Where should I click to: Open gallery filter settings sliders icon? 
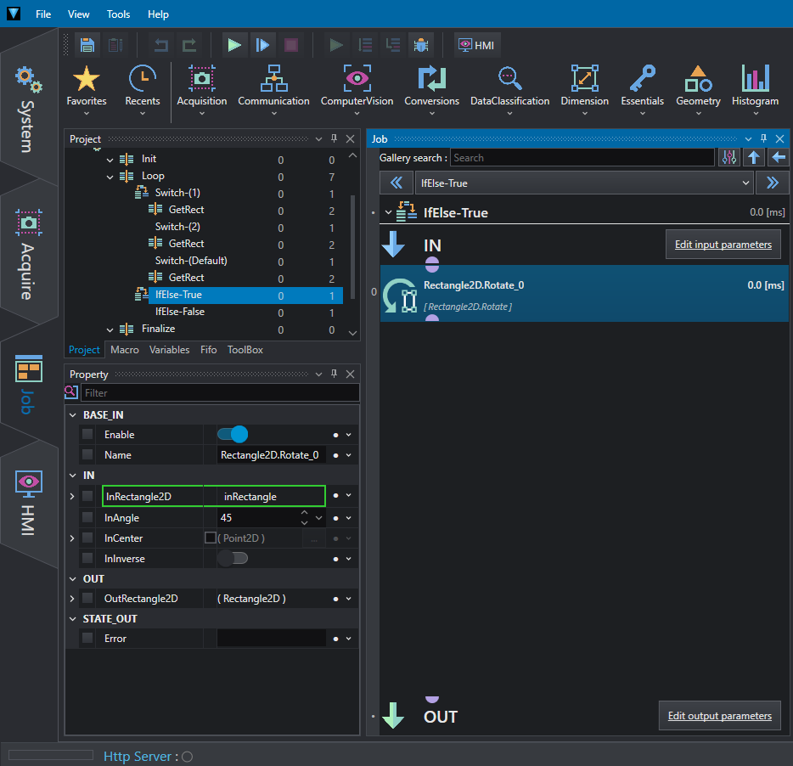[x=728, y=157]
